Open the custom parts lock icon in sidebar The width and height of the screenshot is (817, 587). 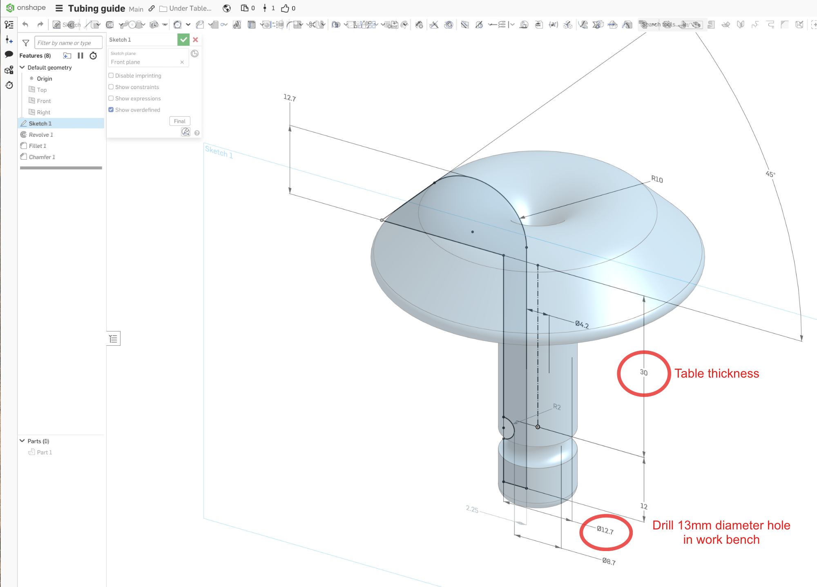pos(9,70)
